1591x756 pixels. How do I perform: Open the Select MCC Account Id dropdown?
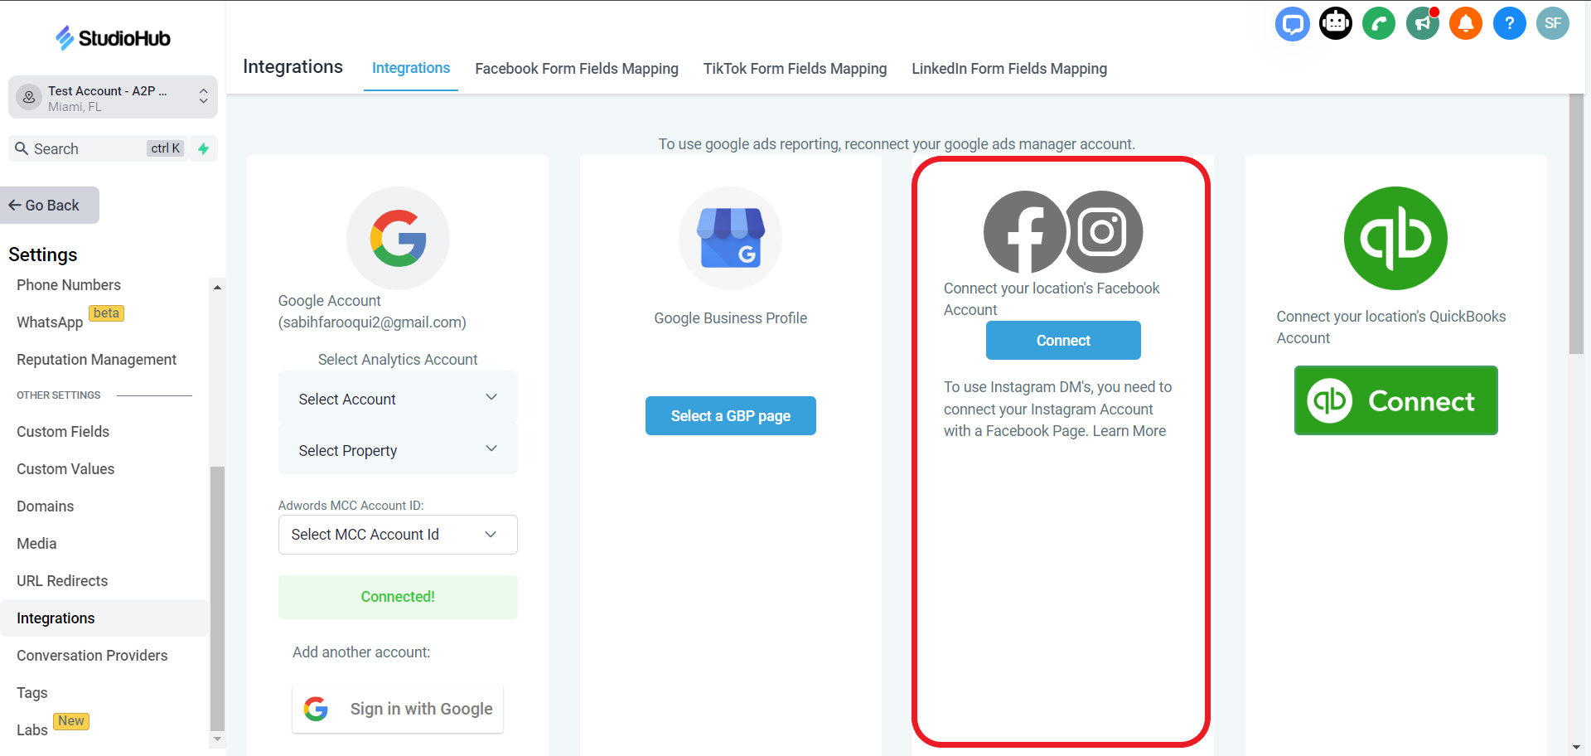coord(398,535)
